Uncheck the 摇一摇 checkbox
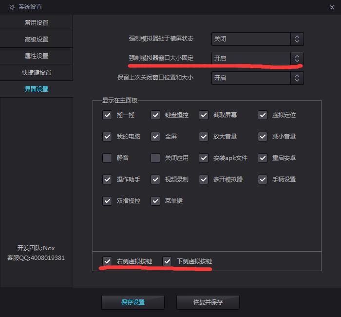341x317 pixels. click(107, 115)
